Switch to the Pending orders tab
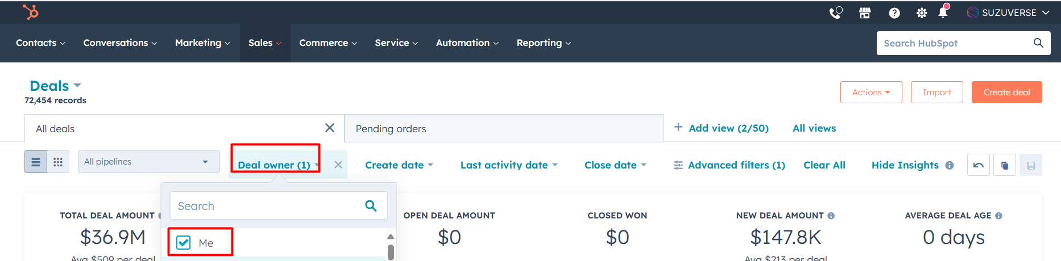This screenshot has width=1061, height=261. [391, 129]
